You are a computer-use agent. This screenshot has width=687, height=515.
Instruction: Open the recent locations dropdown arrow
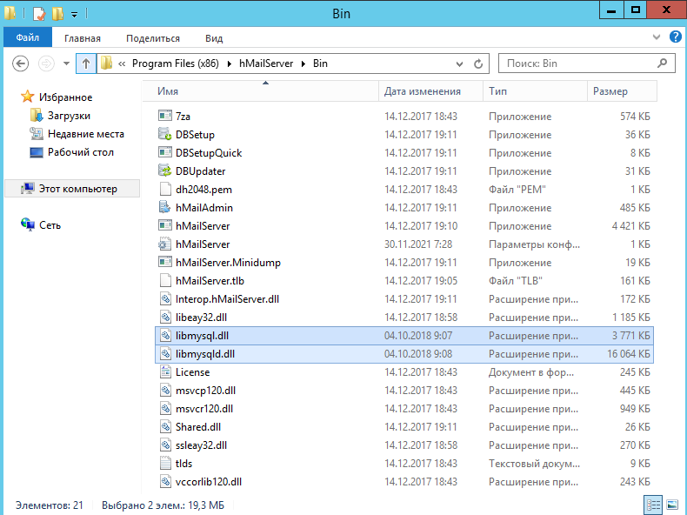[x=66, y=64]
